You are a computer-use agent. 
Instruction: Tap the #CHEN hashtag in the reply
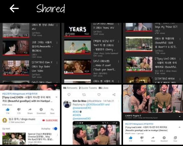(x=77, y=115)
